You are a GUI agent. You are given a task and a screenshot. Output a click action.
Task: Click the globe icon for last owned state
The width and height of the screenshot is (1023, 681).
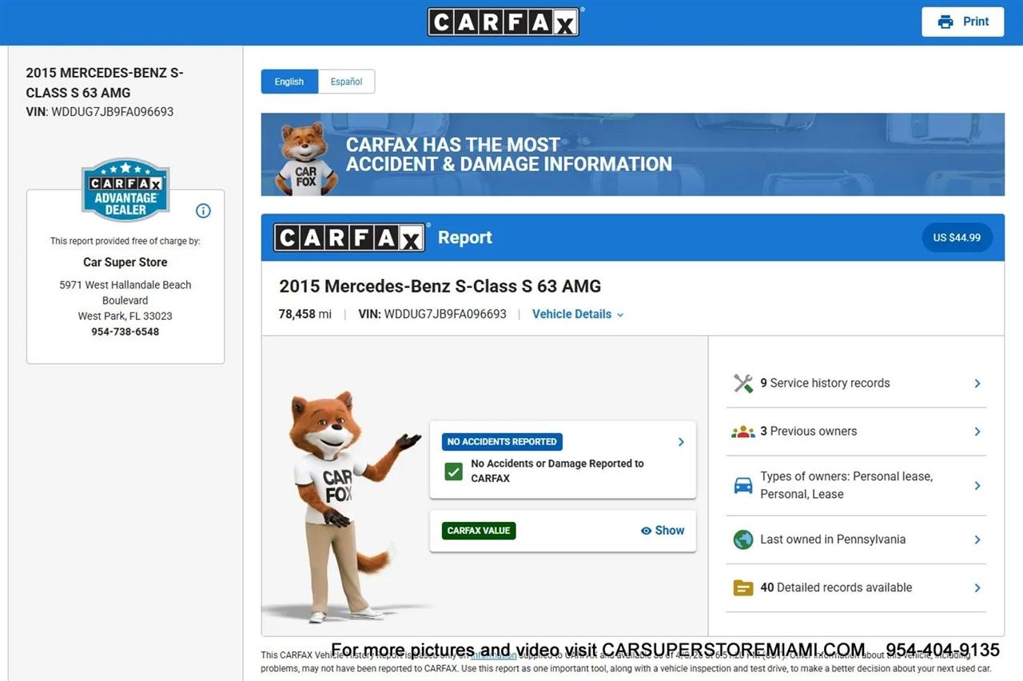pyautogui.click(x=743, y=540)
